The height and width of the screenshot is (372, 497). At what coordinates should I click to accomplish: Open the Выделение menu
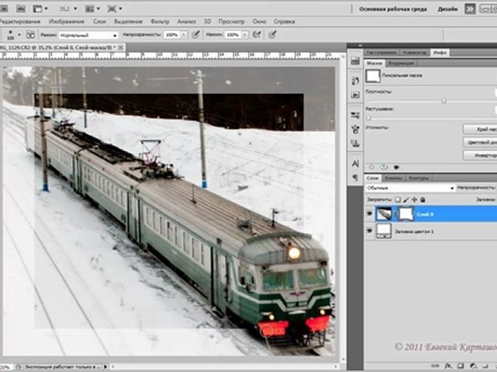click(128, 22)
